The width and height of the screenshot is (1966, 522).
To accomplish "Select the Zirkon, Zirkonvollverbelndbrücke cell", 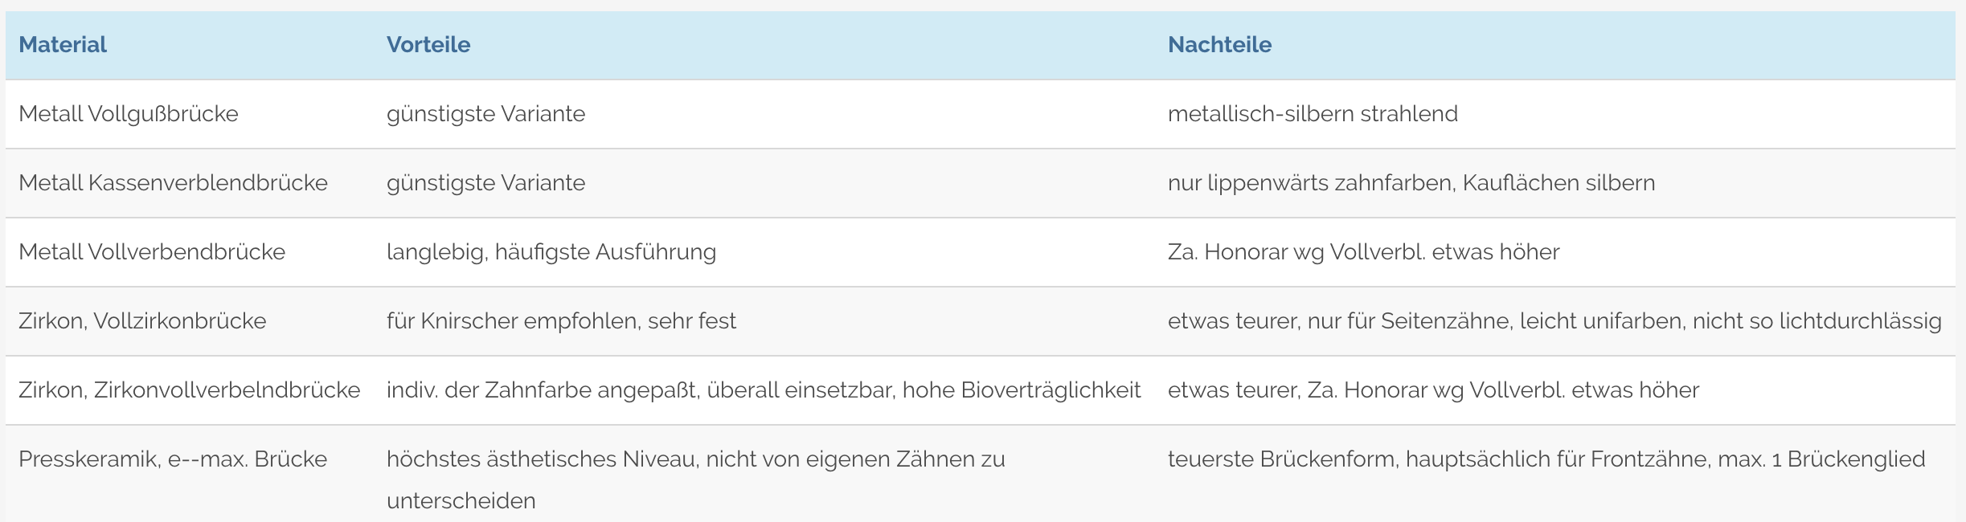I will pos(189,390).
